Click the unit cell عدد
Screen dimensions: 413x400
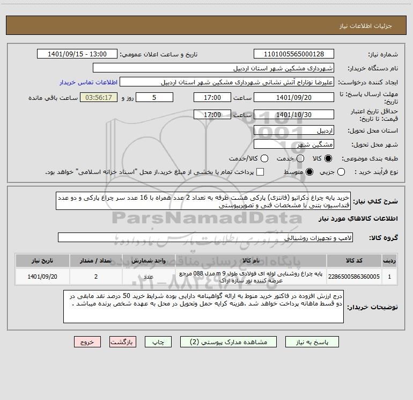click(x=149, y=277)
